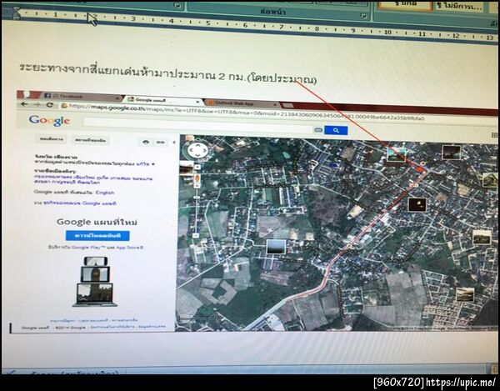Pan the map down with arrow control
This screenshot has width=500, height=391.
tap(197, 155)
